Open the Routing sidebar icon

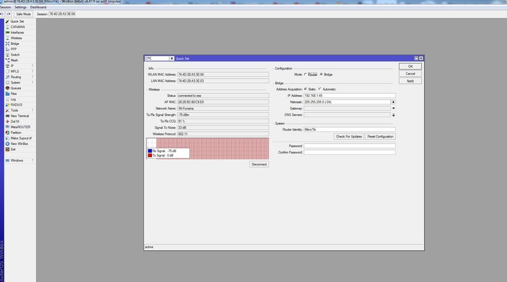click(x=8, y=77)
